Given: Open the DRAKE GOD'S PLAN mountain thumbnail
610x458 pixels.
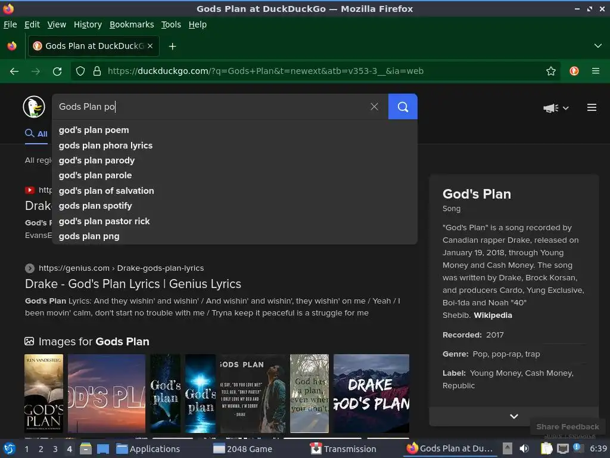Looking at the screenshot, I should point(371,394).
